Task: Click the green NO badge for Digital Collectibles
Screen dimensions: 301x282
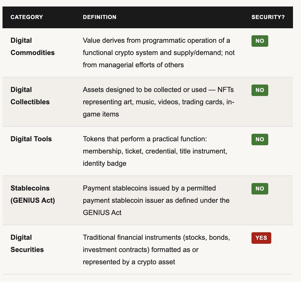Action: tap(260, 90)
